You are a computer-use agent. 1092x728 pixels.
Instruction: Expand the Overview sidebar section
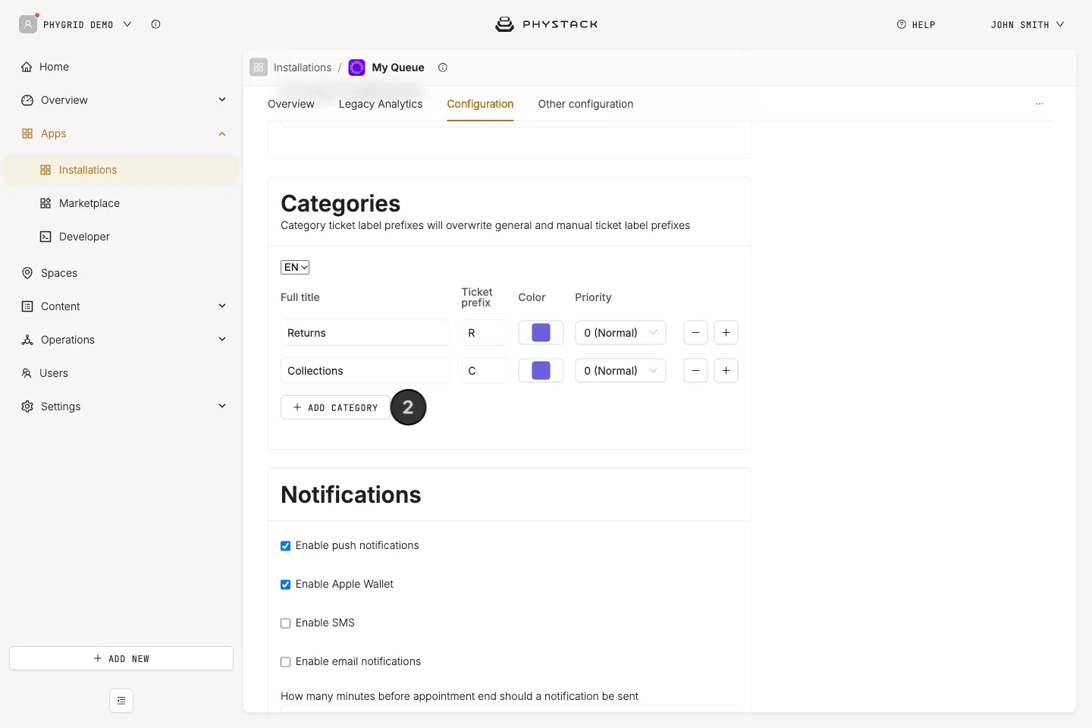222,100
